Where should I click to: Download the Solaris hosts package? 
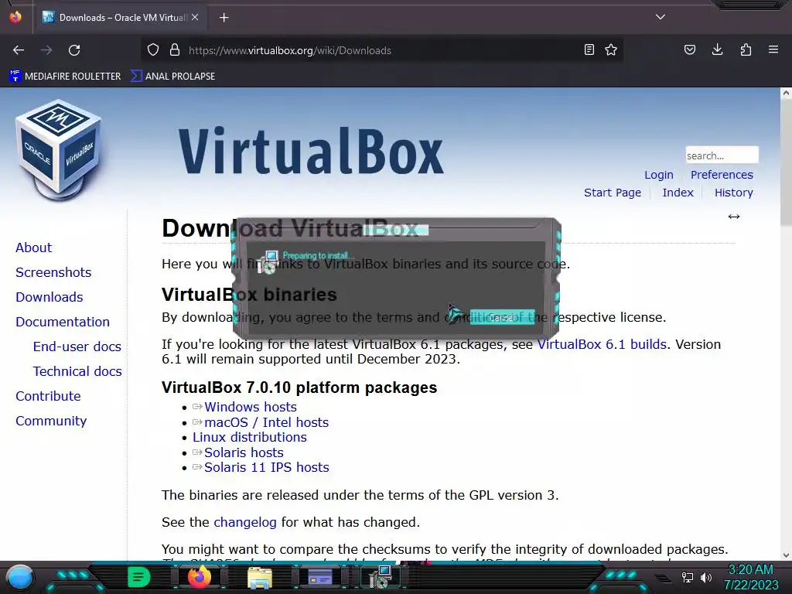(x=244, y=452)
